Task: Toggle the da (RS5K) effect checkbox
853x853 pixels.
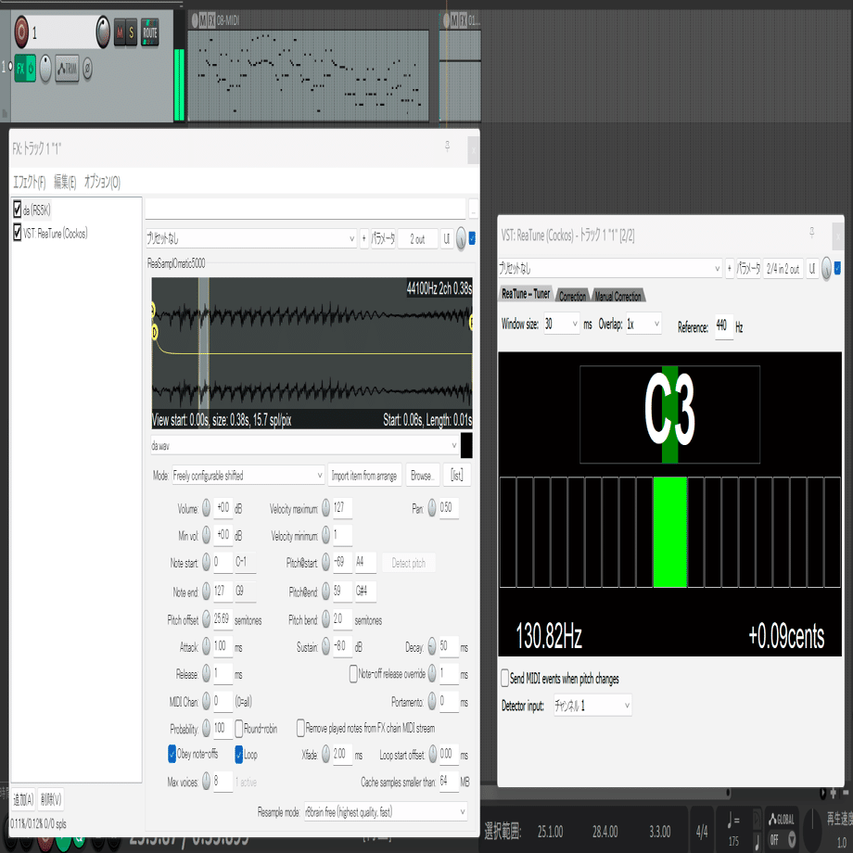Action: click(x=17, y=209)
